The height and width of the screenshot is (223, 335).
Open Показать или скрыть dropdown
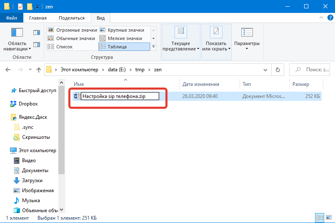(x=216, y=42)
